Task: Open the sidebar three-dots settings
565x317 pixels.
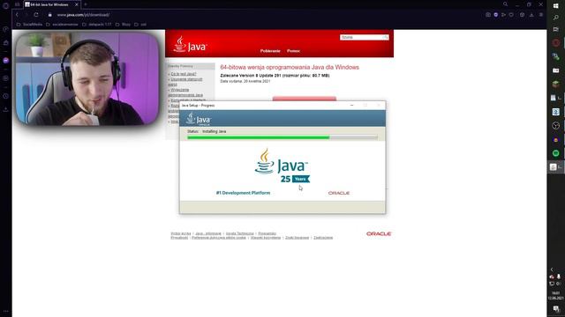Action: (6, 311)
